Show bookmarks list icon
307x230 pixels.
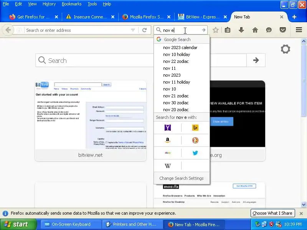coord(228,30)
